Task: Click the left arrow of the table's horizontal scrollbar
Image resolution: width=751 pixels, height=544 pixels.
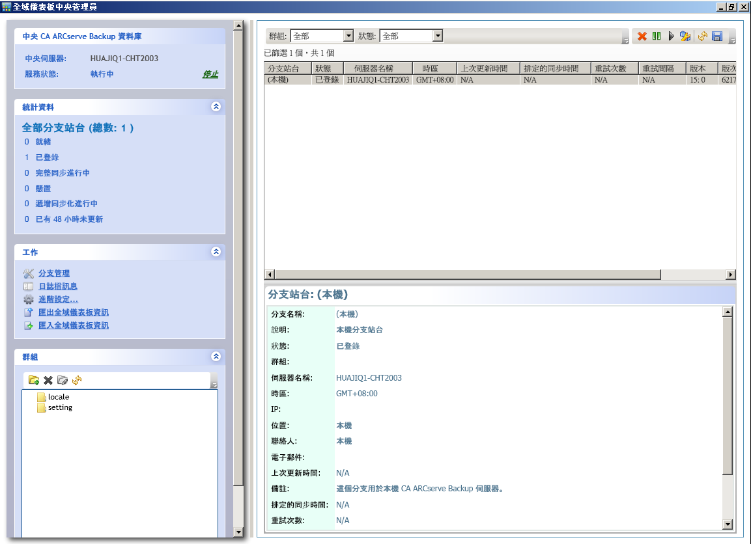Action: click(270, 275)
